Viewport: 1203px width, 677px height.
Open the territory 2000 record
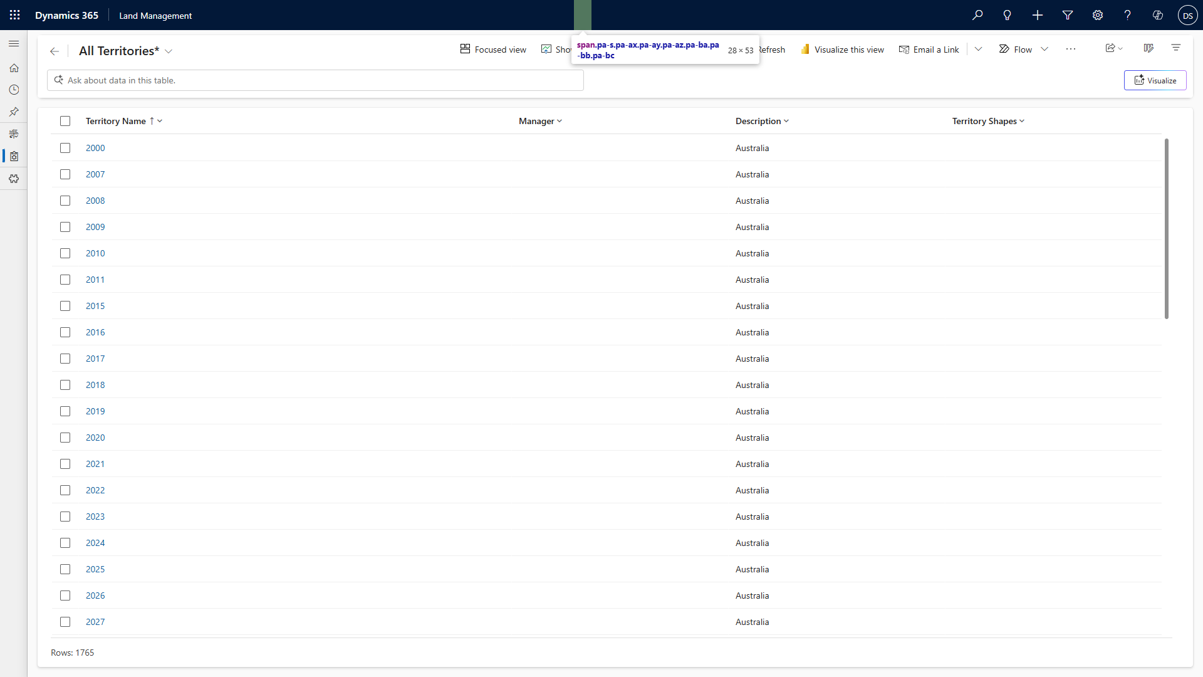coord(95,148)
